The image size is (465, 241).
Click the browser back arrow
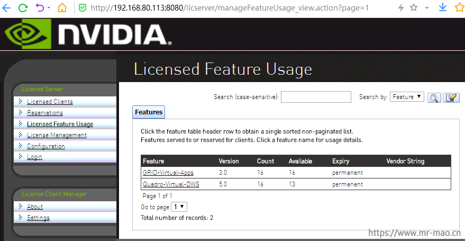[x=6, y=8]
